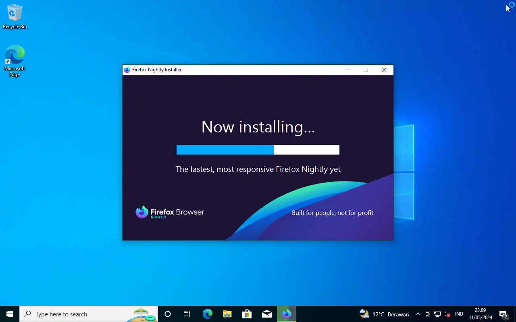Open network status tray icon
This screenshot has width=516, height=322.
[x=437, y=314]
